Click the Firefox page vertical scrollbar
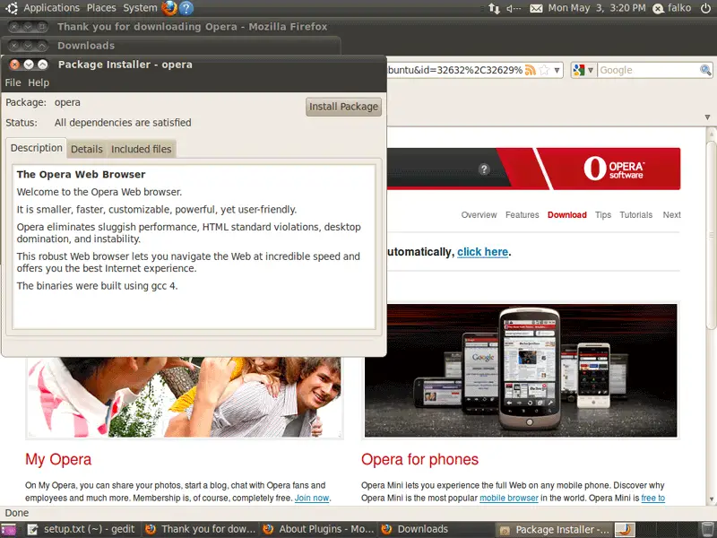The width and height of the screenshot is (717, 538). tap(711, 235)
